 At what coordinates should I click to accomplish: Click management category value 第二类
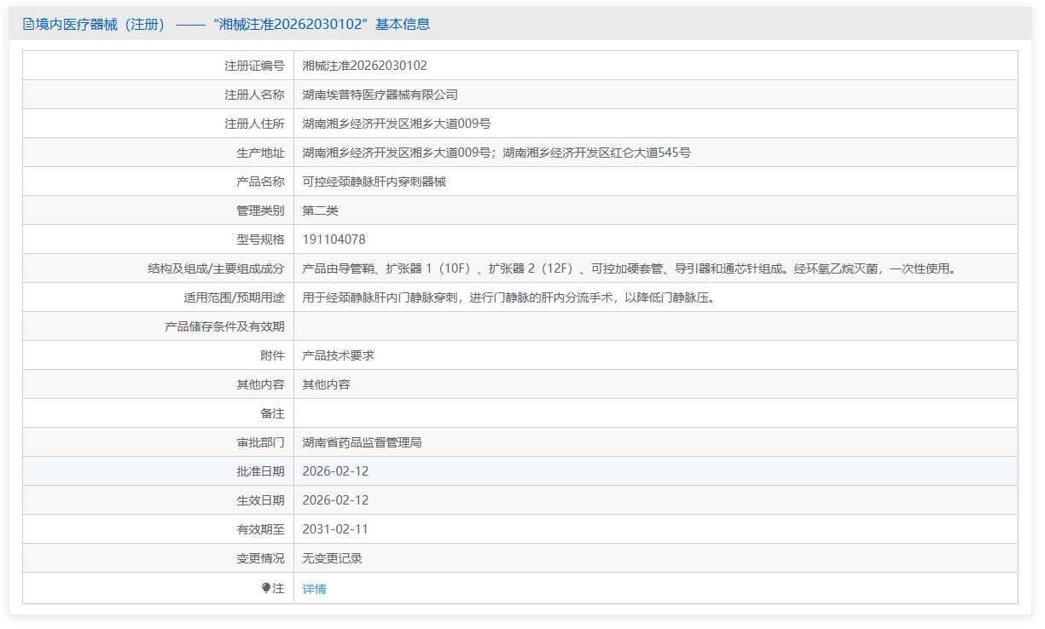click(320, 211)
